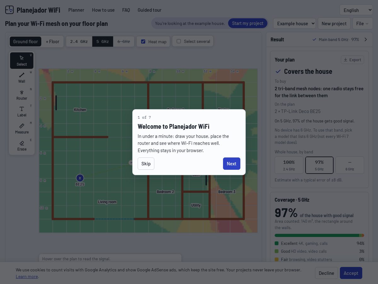Screen dimensions: 378x284
Task: Skip the welcome tour
Action: pyautogui.click(x=146, y=163)
